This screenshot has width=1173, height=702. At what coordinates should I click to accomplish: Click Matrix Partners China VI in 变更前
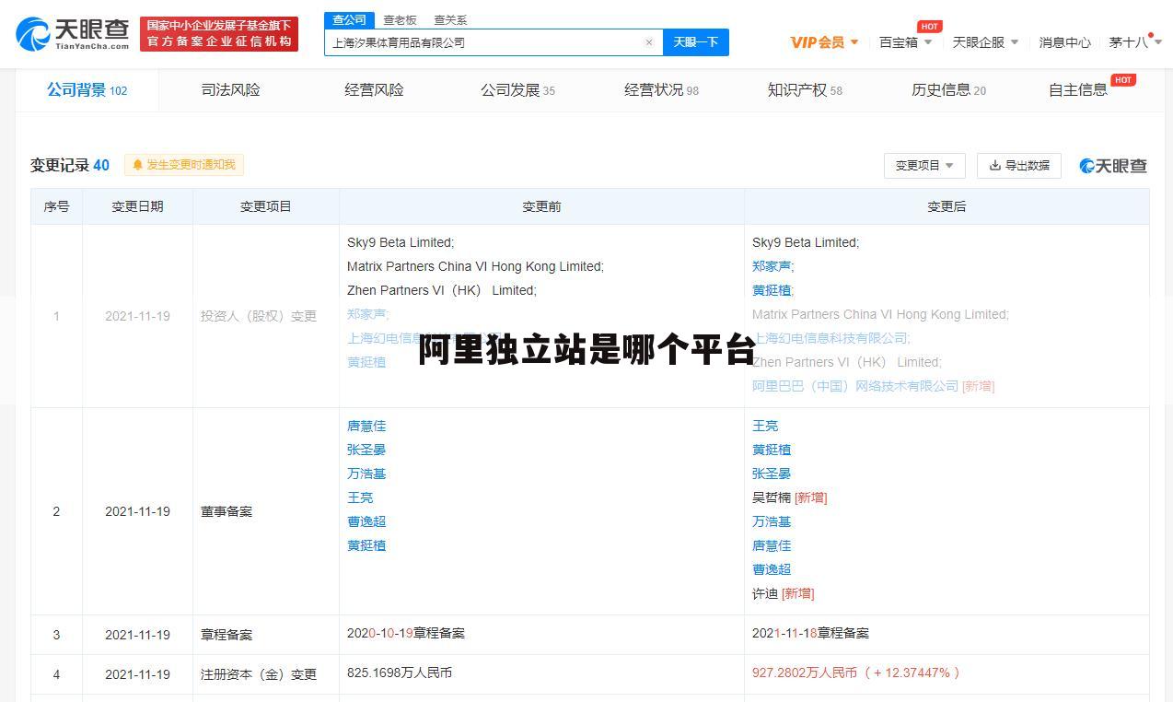pyautogui.click(x=475, y=266)
